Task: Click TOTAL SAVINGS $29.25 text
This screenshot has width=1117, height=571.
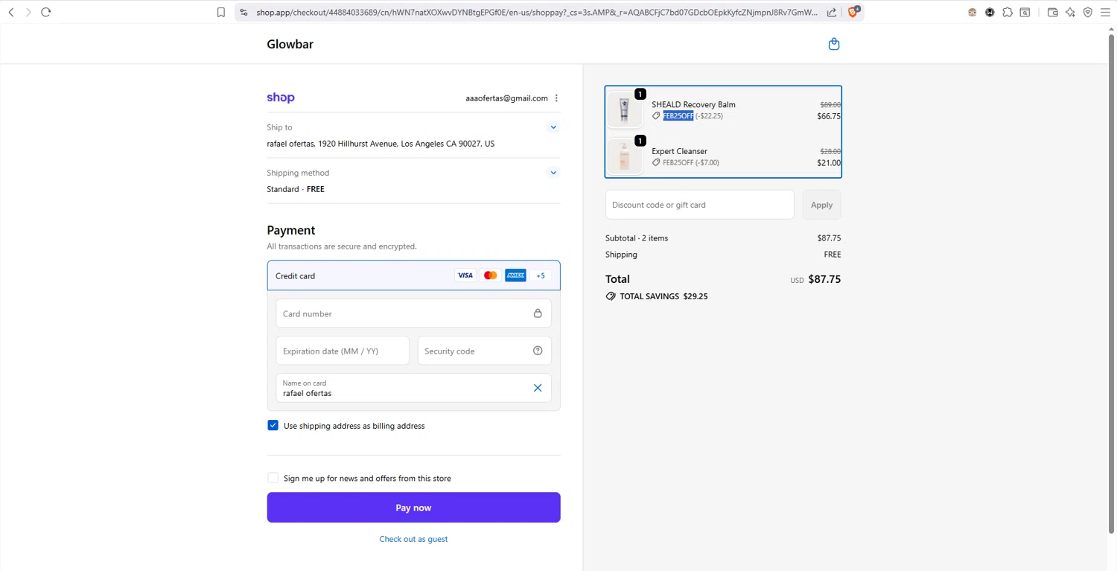Action: (x=663, y=296)
